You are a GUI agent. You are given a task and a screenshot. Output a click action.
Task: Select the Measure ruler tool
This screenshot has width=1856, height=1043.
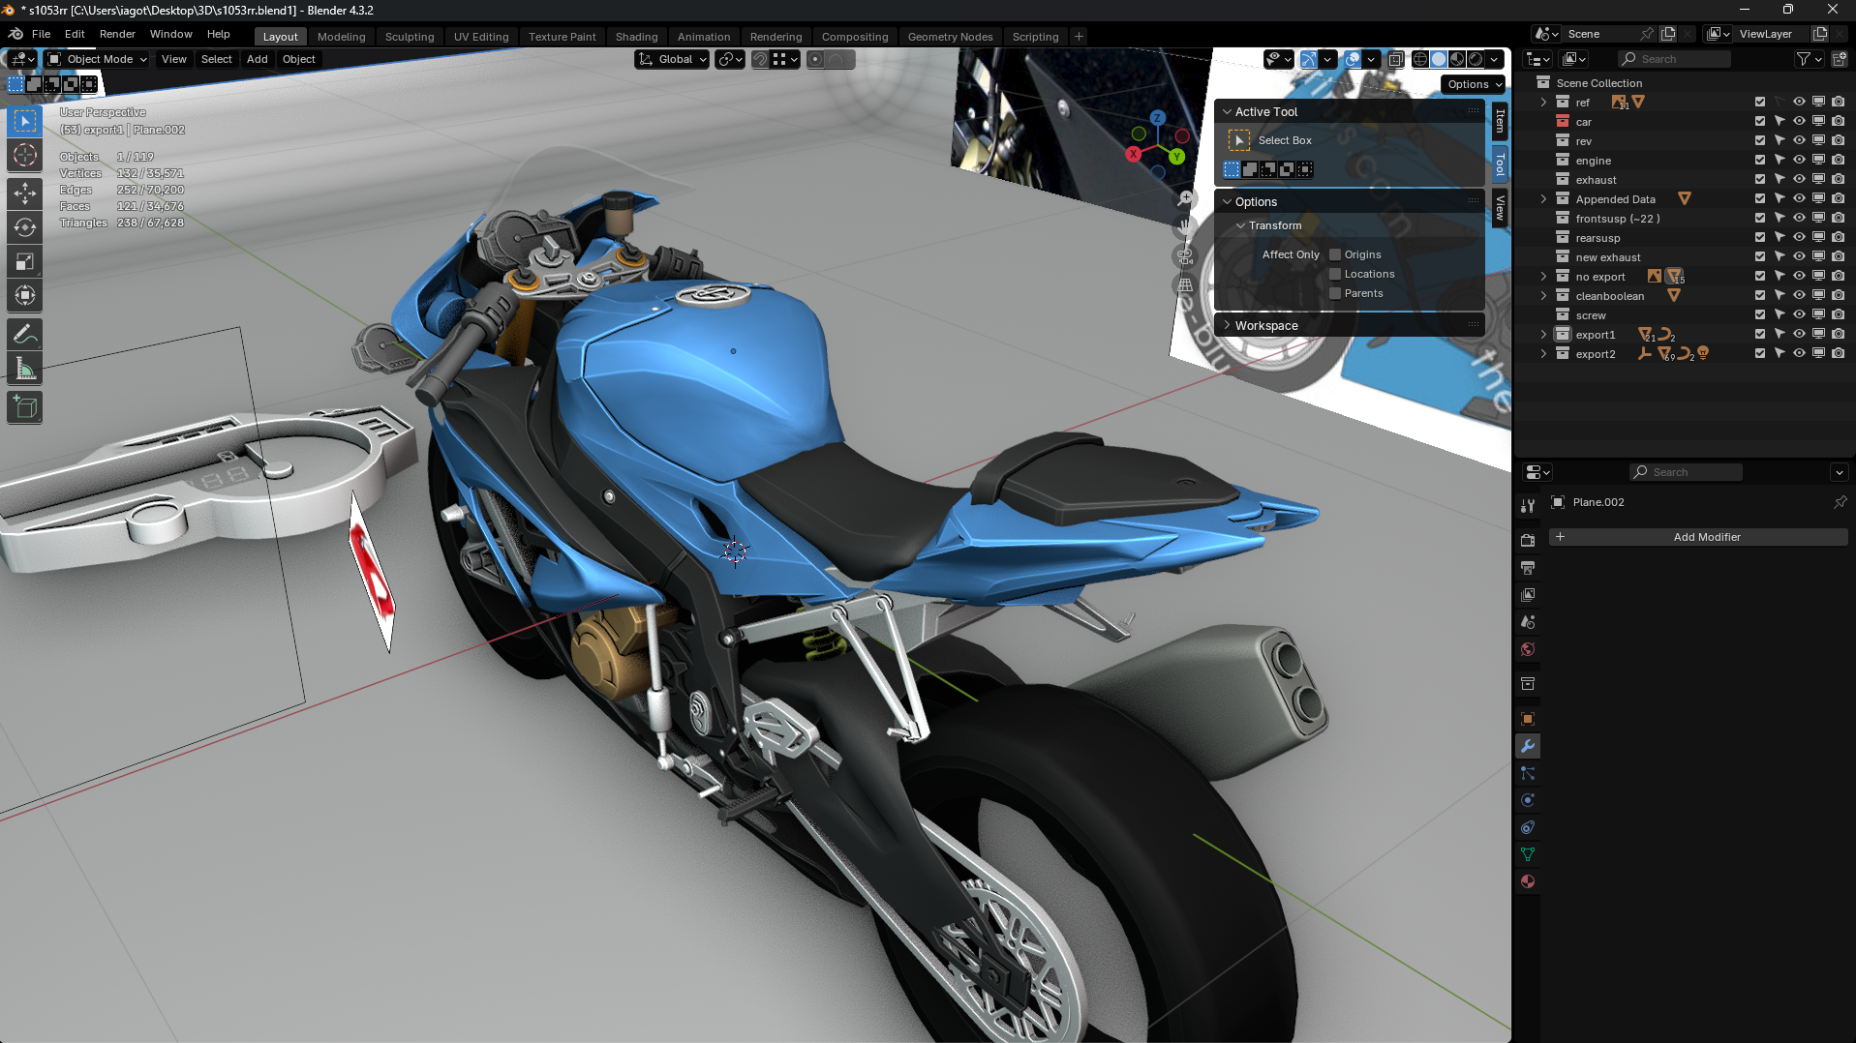[x=25, y=369]
